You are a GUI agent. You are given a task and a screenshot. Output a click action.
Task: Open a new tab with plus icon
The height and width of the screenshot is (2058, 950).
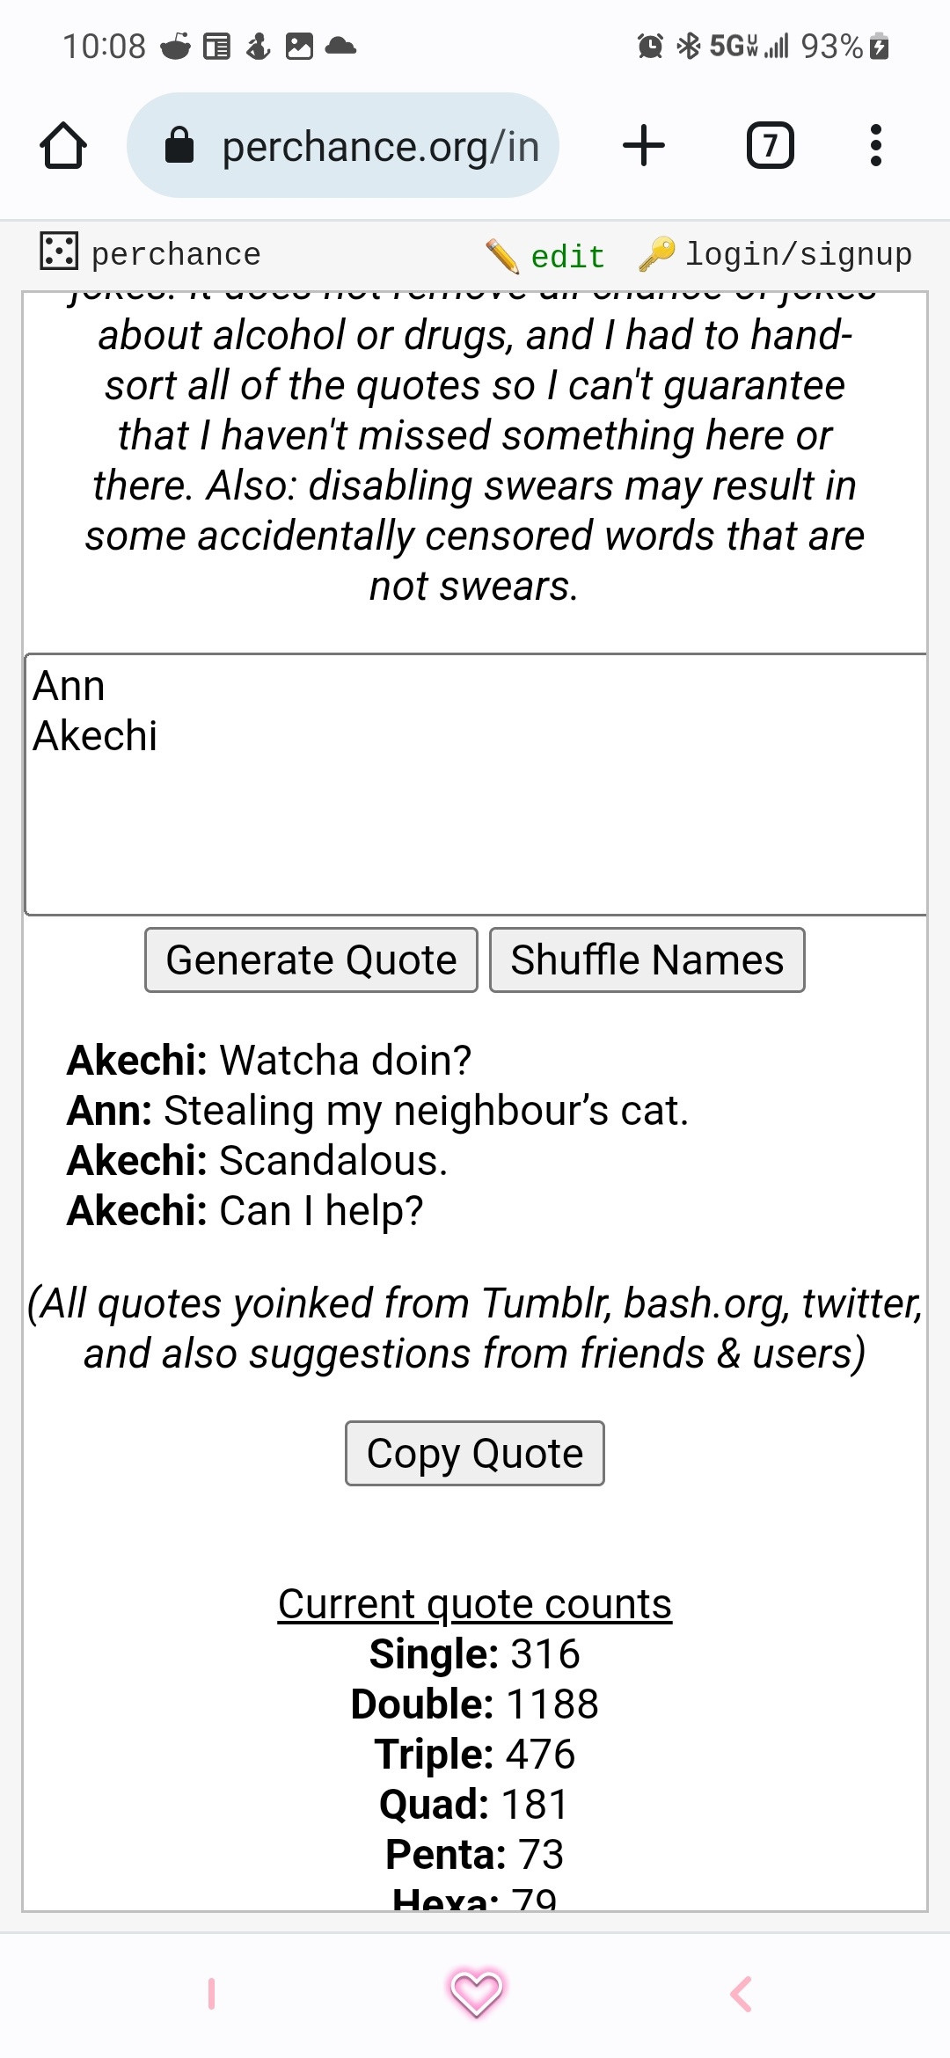coord(644,145)
